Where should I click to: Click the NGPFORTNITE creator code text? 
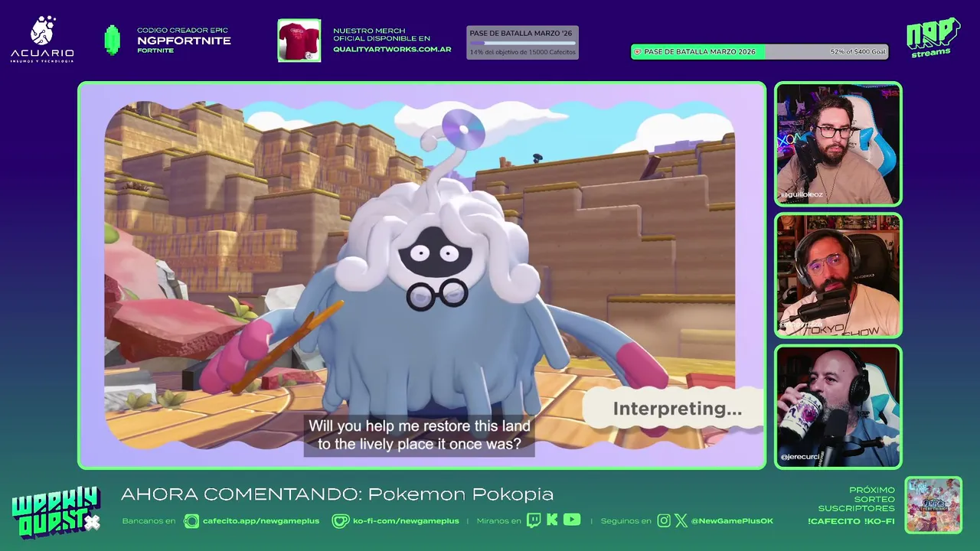[184, 41]
